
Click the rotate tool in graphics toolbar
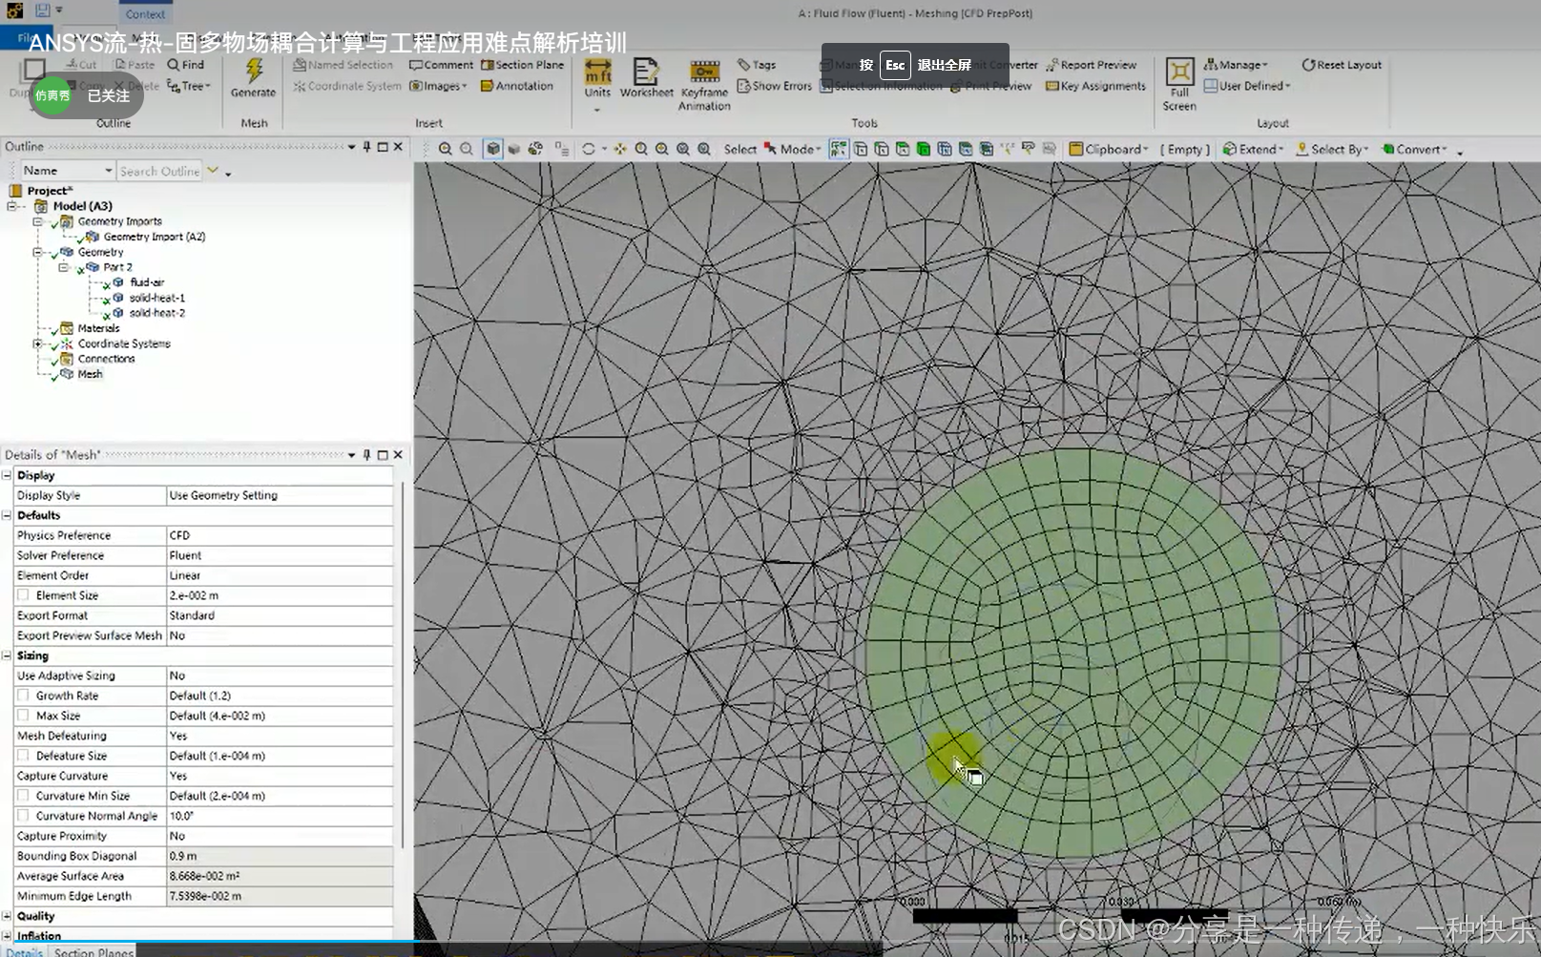tap(589, 149)
